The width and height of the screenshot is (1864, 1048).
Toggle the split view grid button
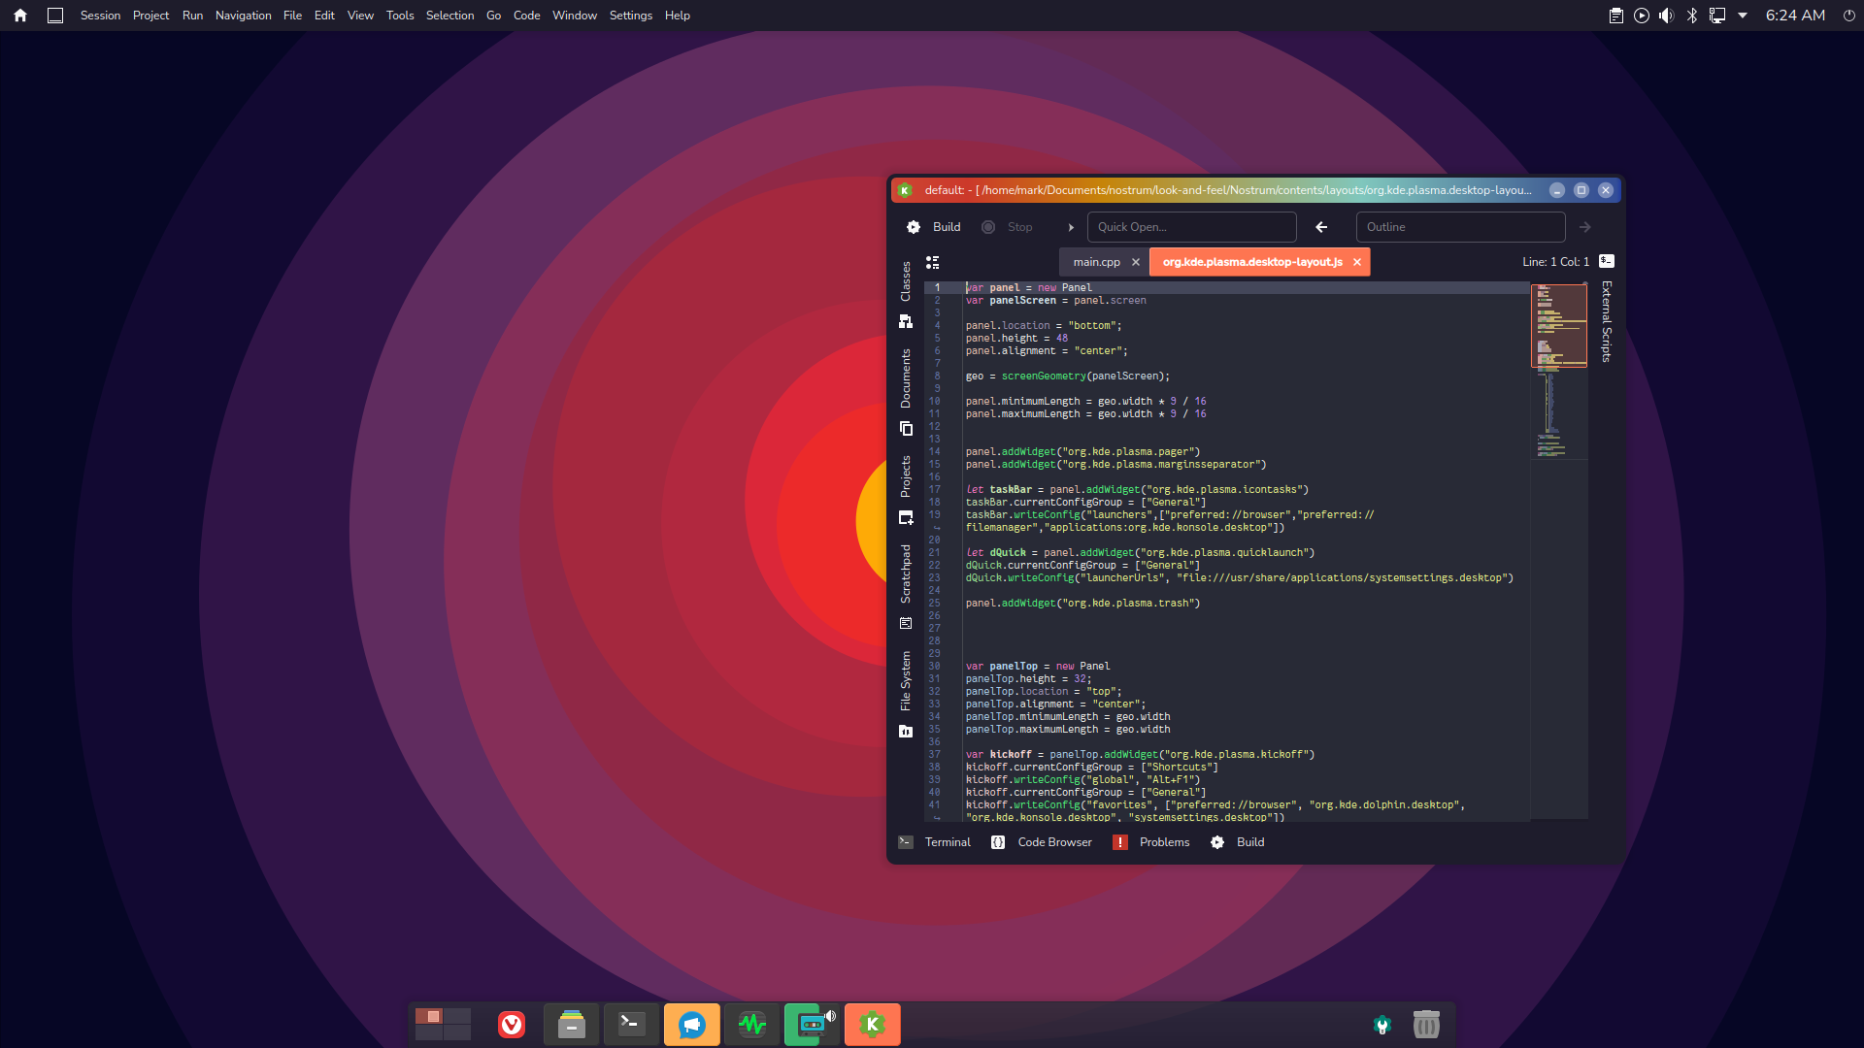932,262
